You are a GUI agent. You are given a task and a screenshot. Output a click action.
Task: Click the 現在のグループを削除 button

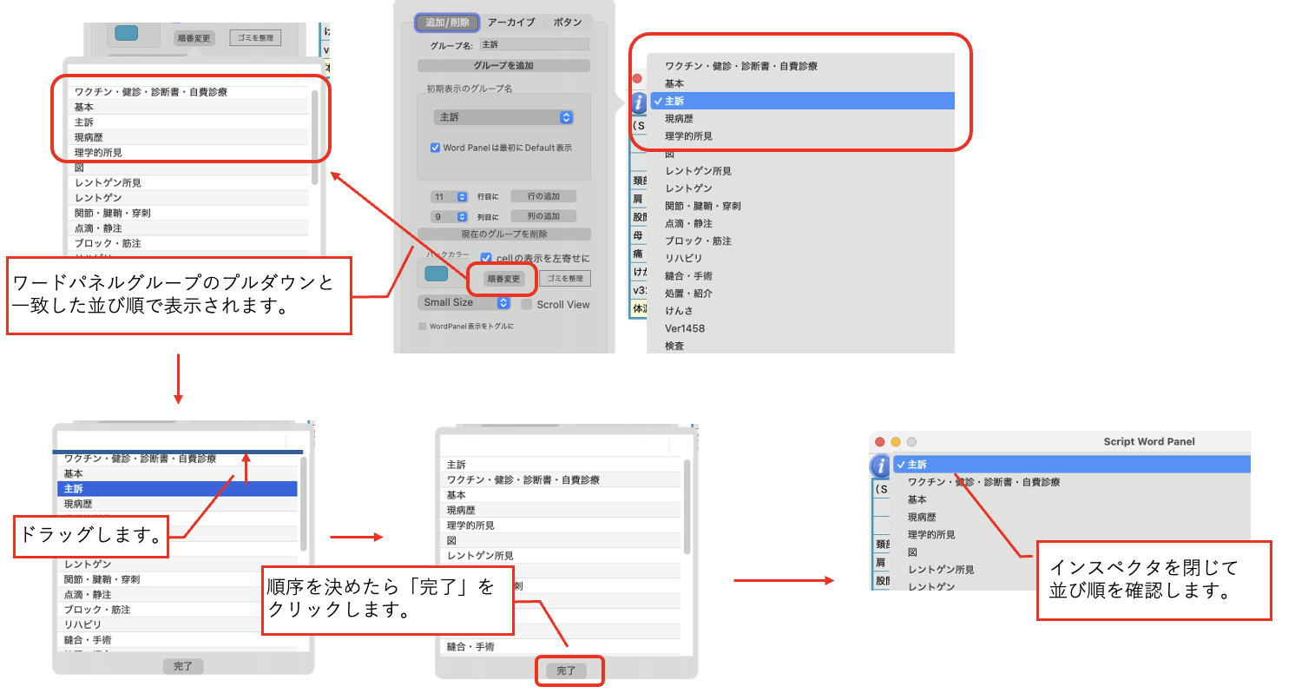503,234
